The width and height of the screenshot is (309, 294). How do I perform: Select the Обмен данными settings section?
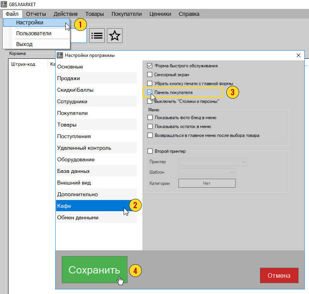coord(96,217)
